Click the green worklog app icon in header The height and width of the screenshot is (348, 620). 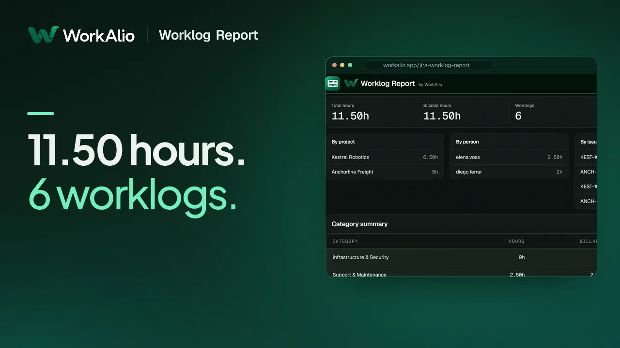pos(333,84)
